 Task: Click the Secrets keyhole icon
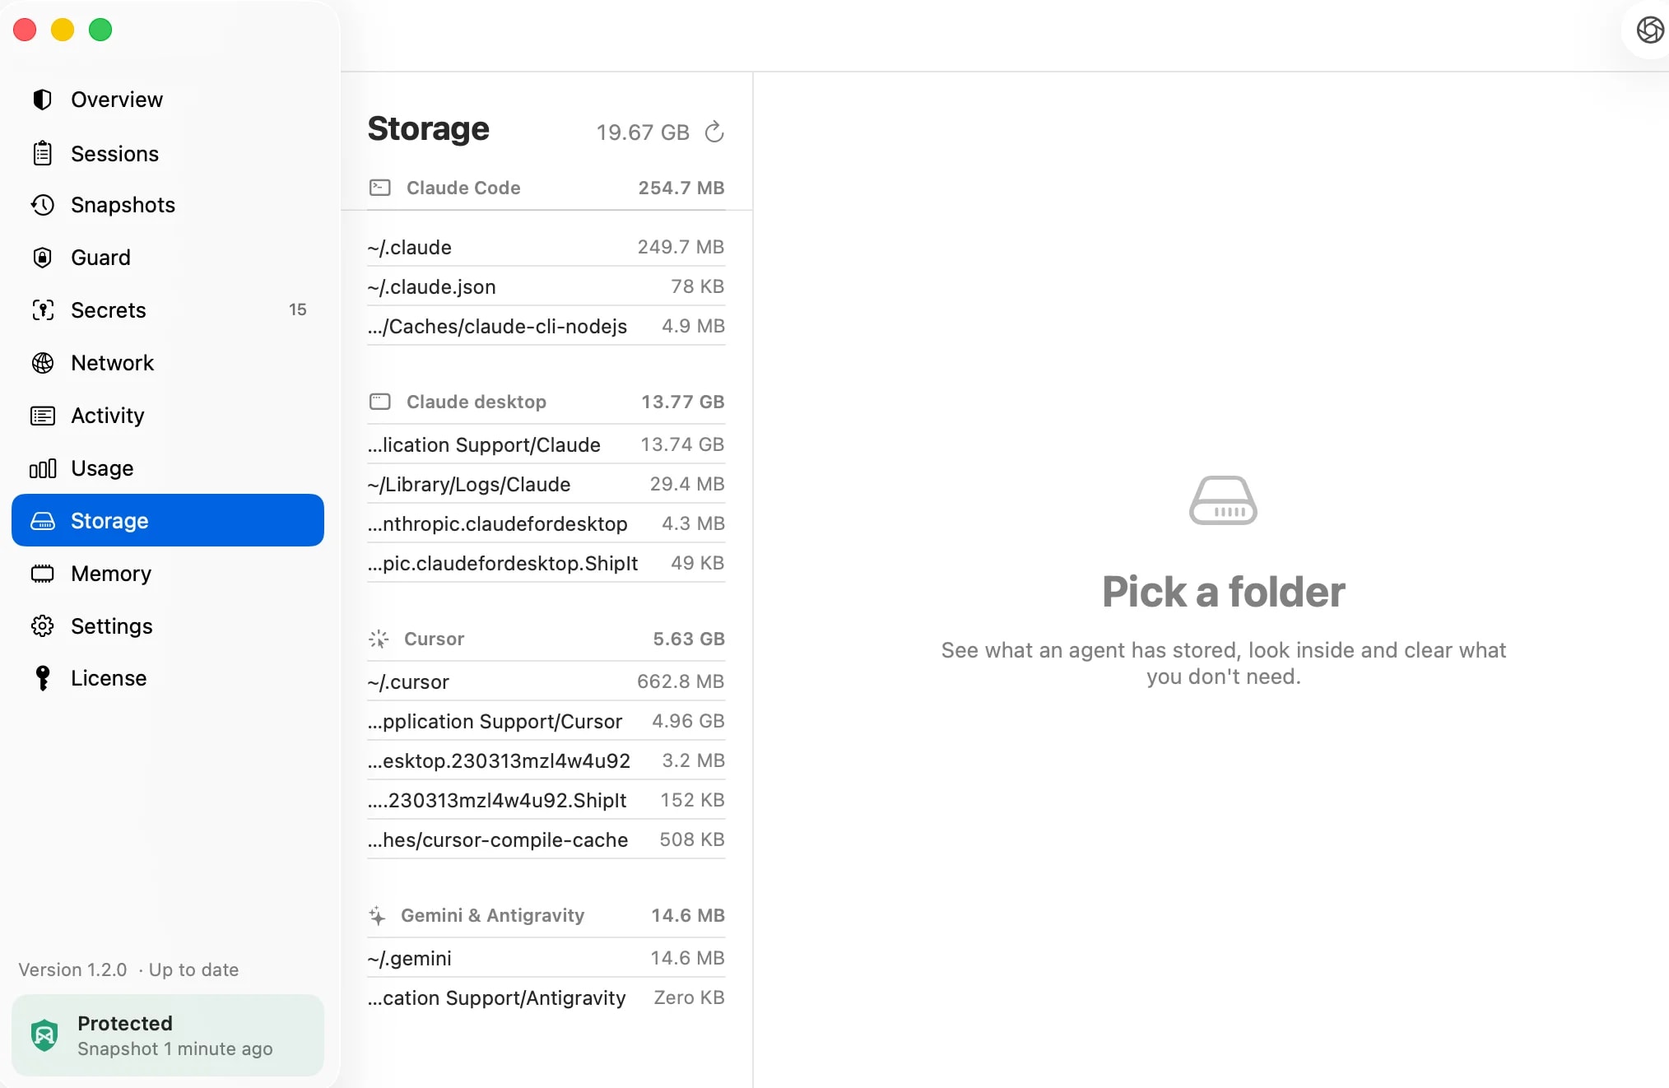(42, 310)
